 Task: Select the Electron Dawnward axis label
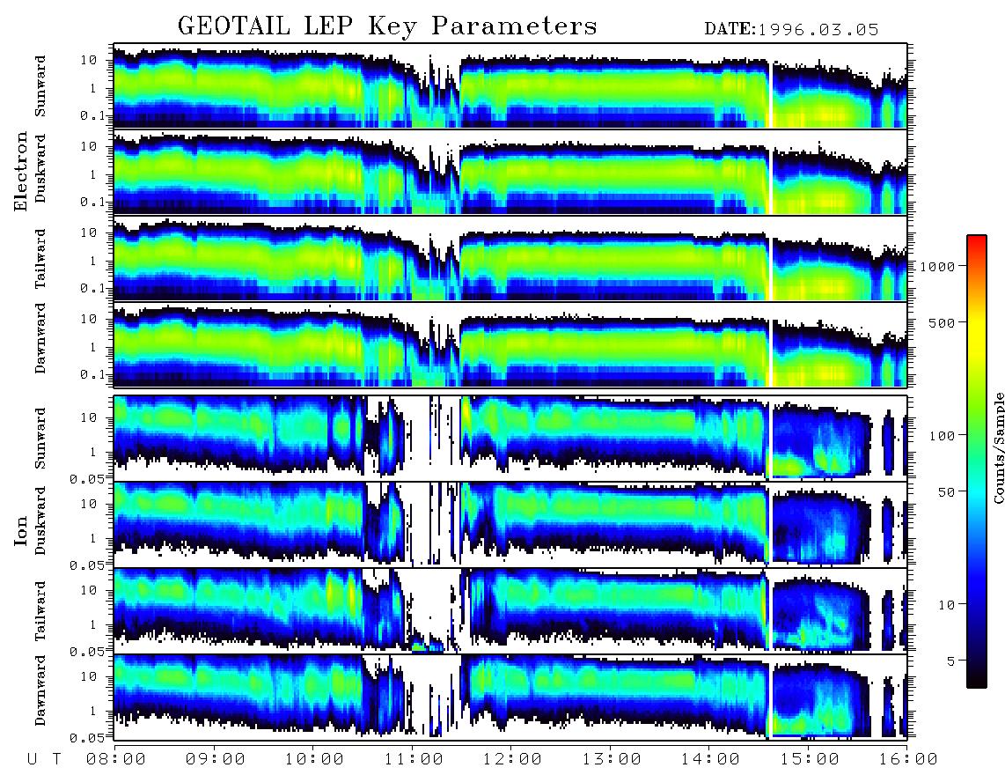point(40,338)
